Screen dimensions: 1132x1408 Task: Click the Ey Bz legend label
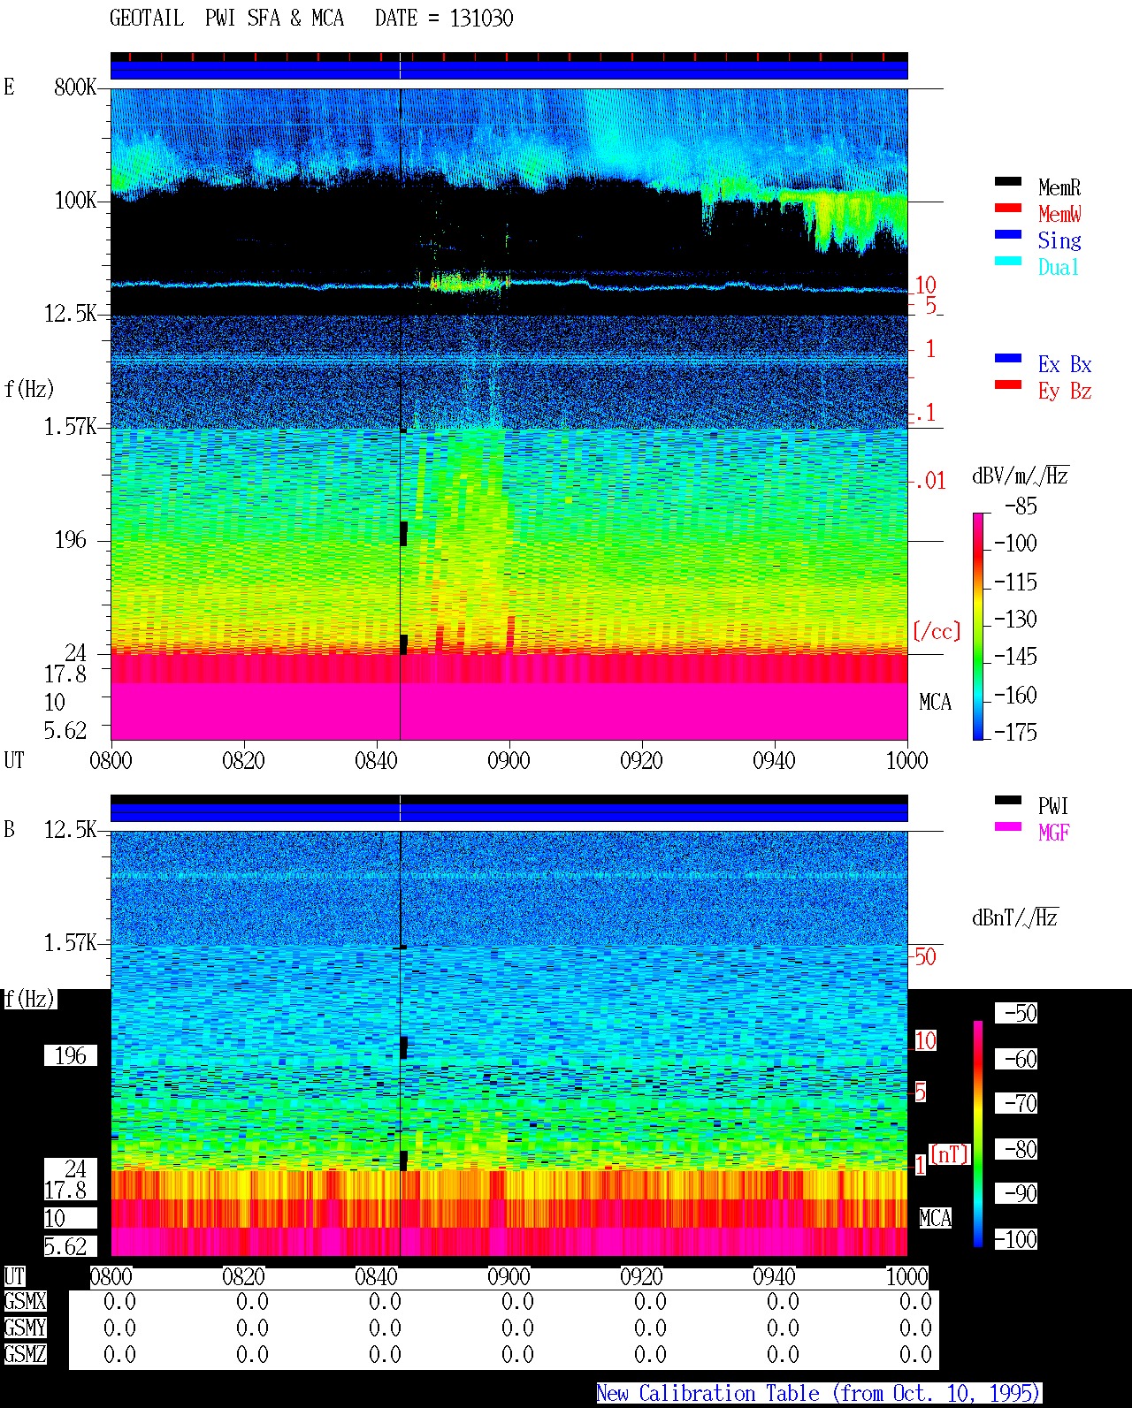tap(1065, 391)
